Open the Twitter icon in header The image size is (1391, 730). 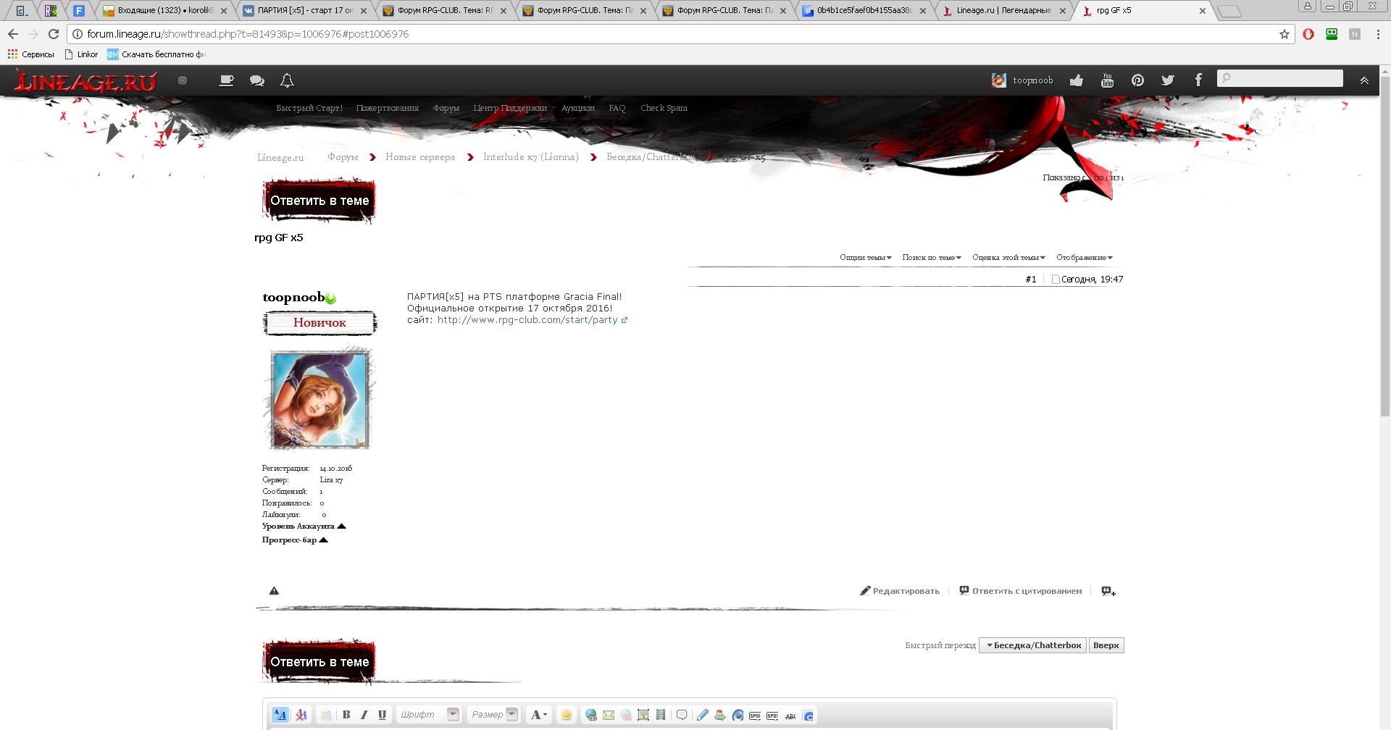[x=1168, y=80]
